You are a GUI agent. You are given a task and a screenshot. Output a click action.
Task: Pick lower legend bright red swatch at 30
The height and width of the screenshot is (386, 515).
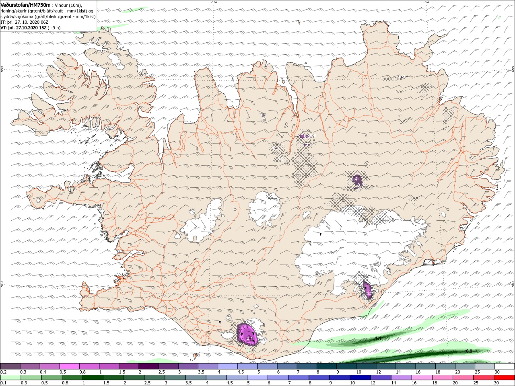[504, 378]
